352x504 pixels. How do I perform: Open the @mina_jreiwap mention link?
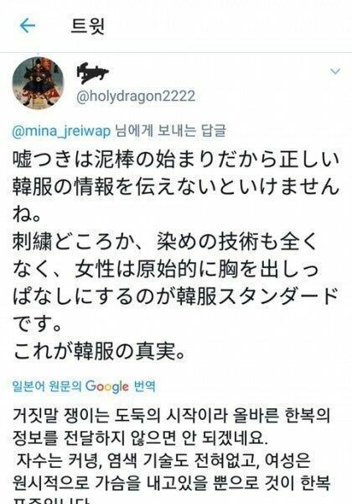tap(61, 132)
